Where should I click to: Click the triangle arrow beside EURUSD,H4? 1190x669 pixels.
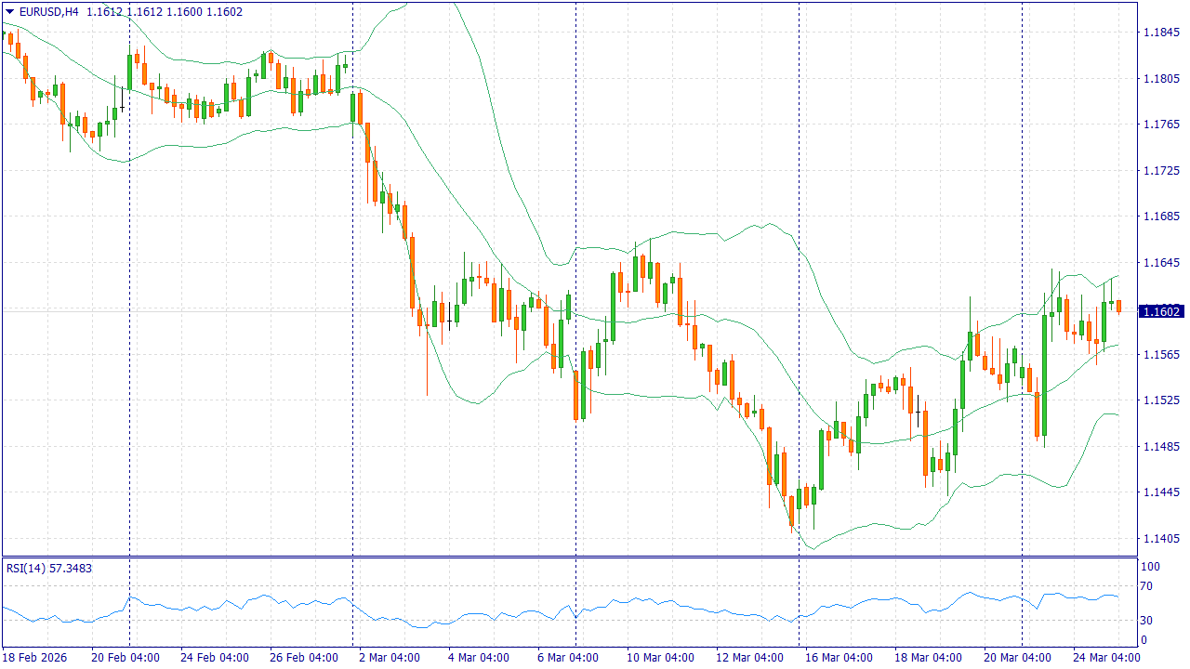click(10, 12)
